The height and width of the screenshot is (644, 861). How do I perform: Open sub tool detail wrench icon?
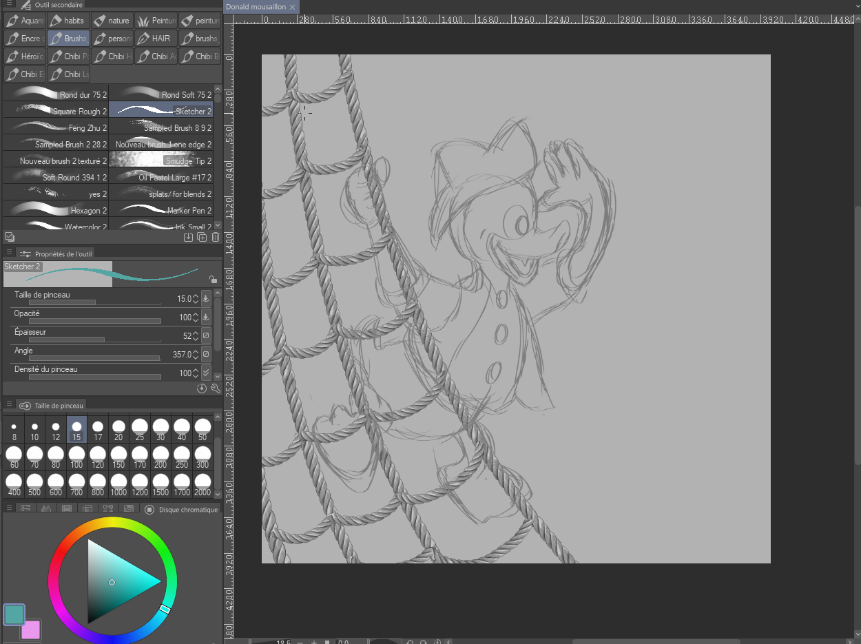(215, 388)
